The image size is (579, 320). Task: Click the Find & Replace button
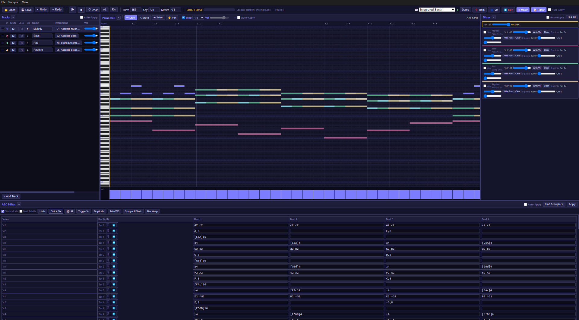pyautogui.click(x=554, y=204)
